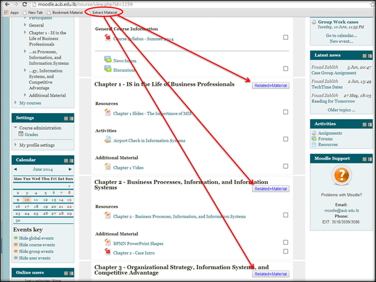Check the Chapter 2 Business Processes resource box

point(286,215)
